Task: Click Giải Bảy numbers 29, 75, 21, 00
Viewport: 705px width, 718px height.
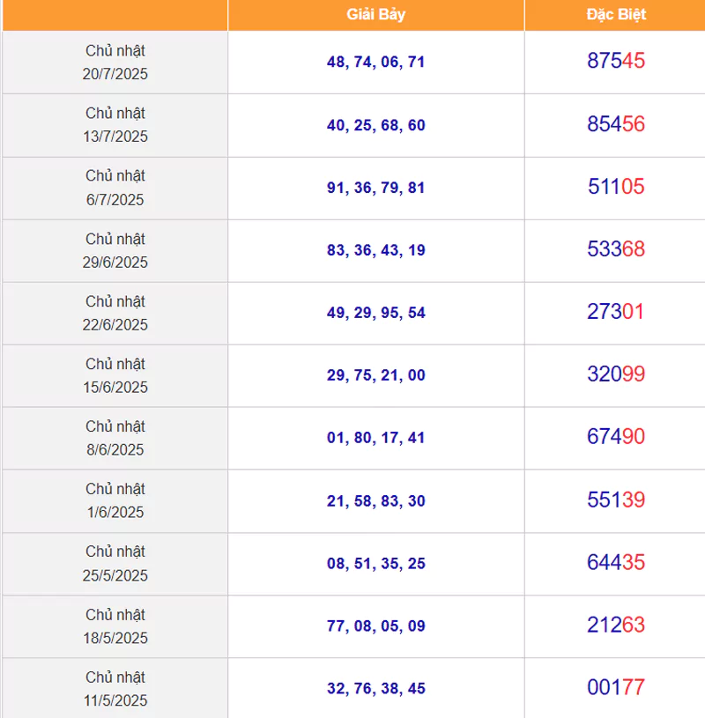Action: click(375, 375)
